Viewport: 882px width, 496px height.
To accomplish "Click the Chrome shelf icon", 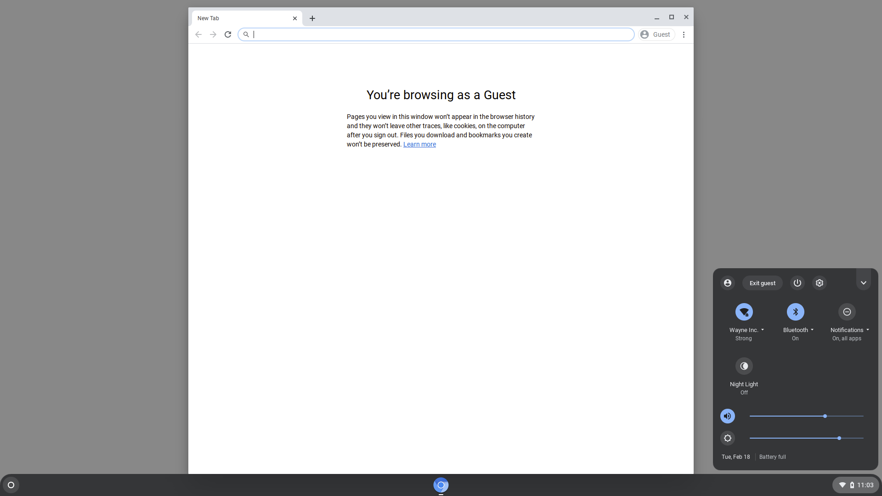I will [x=441, y=485].
